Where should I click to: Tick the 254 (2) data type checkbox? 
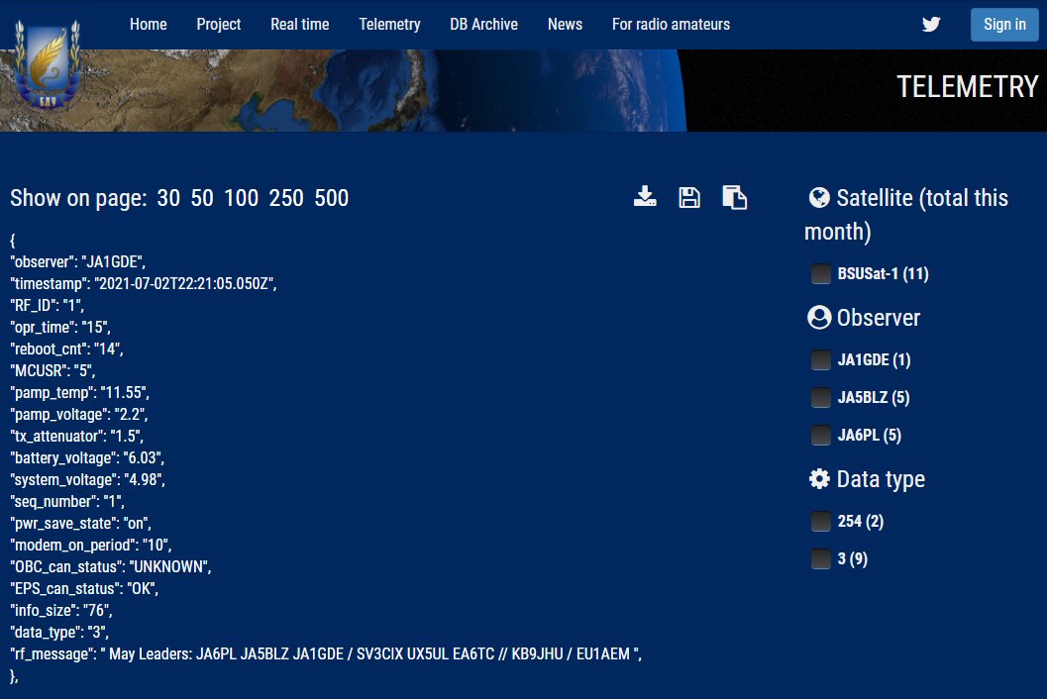point(820,522)
